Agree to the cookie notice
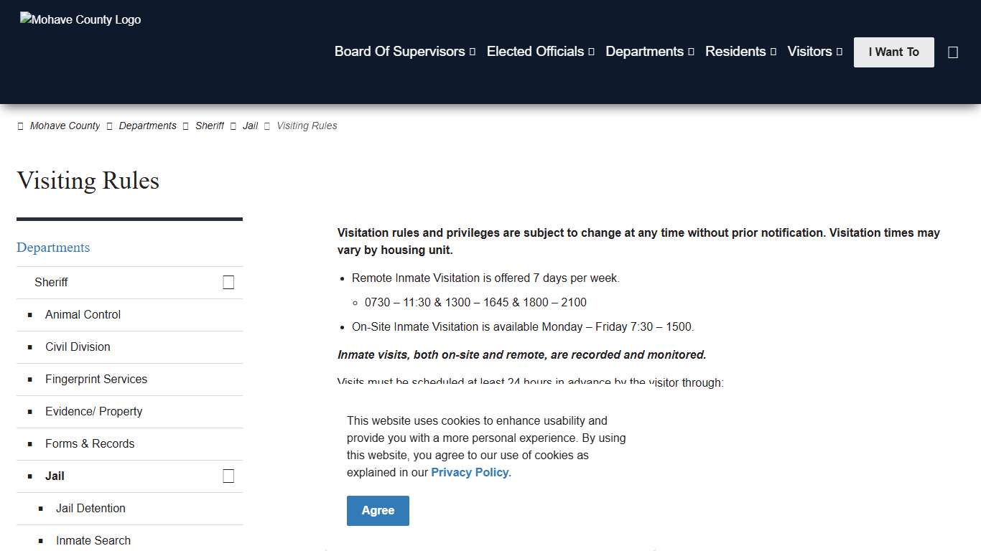Viewport: 981px width, 551px height. pyautogui.click(x=378, y=511)
